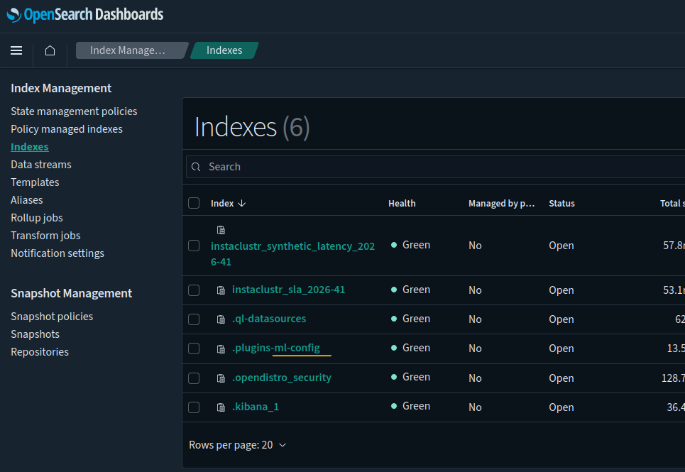Open State management policies
685x472 pixels.
(74, 111)
